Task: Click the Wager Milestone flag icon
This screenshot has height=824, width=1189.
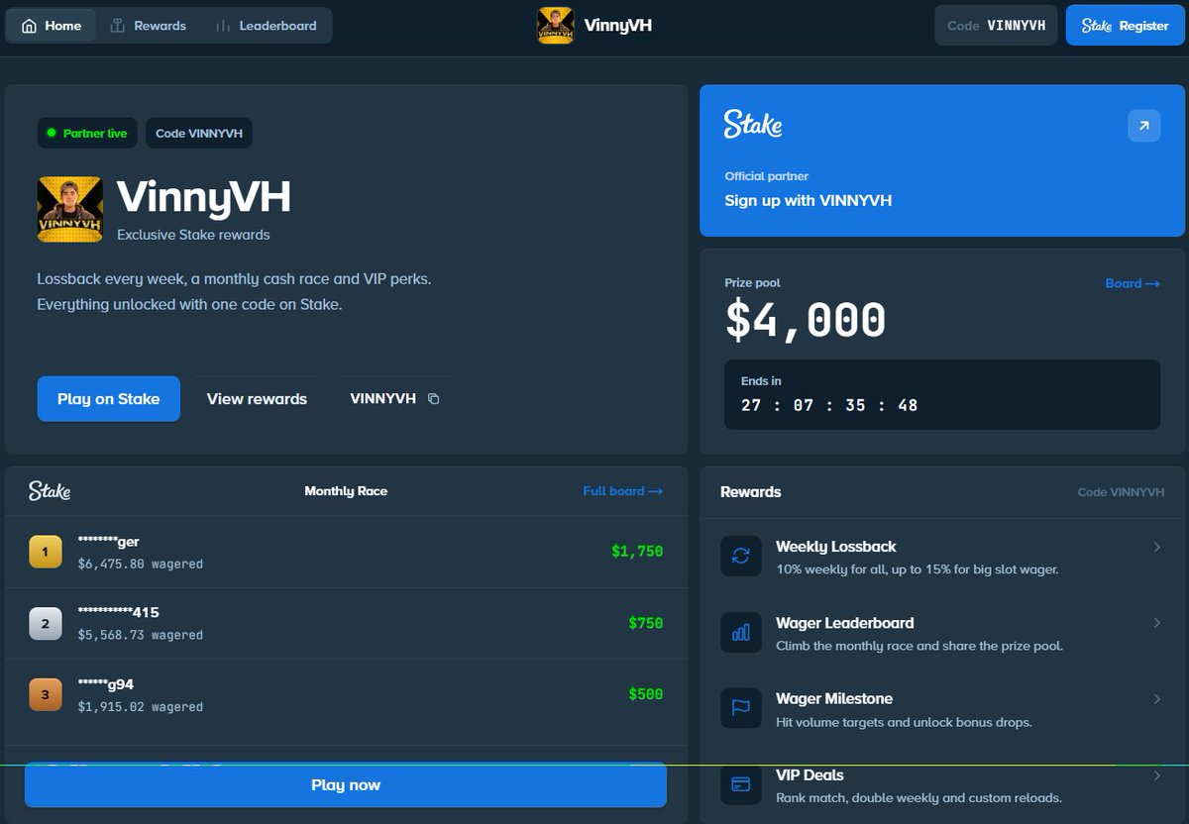Action: tap(741, 709)
